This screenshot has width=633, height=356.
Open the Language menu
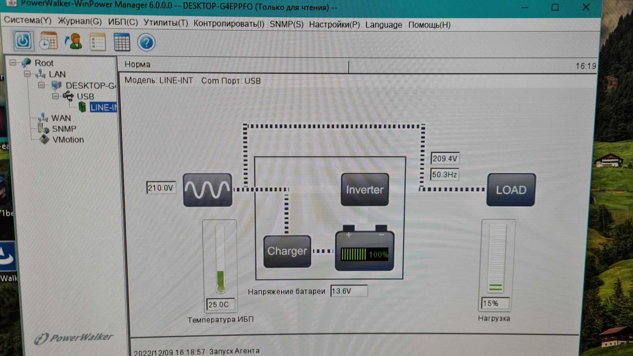click(x=384, y=25)
